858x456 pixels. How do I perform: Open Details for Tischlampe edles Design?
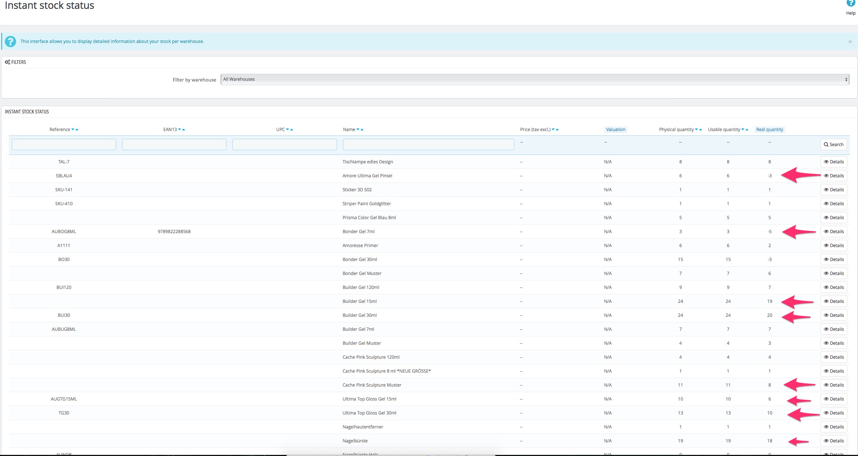pos(833,162)
